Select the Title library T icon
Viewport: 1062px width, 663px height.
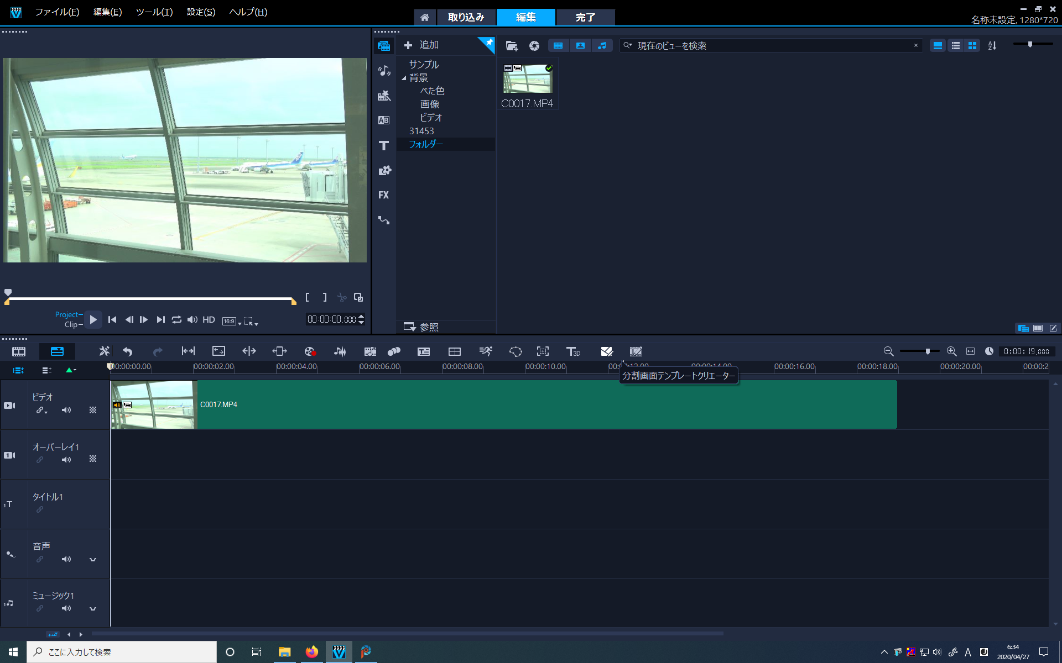[383, 145]
